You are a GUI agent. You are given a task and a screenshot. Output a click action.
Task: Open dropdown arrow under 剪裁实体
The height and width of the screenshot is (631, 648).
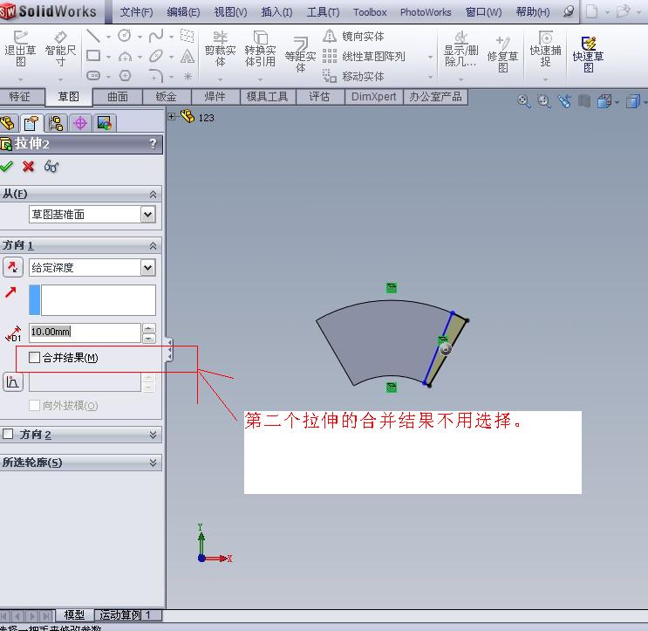[221, 79]
